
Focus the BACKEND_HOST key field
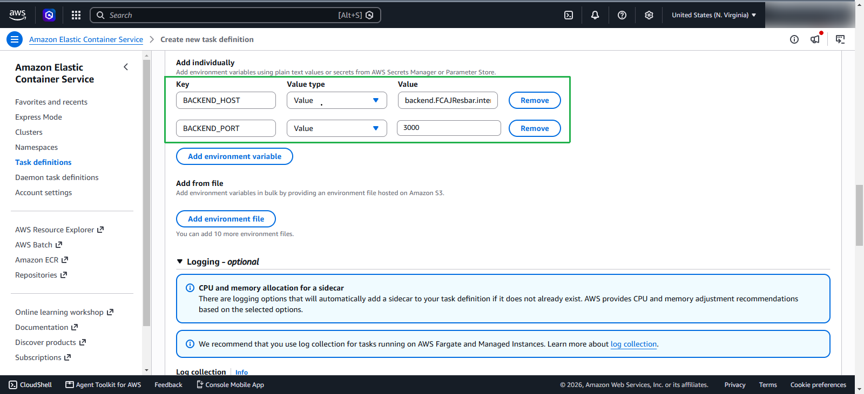[x=226, y=100]
